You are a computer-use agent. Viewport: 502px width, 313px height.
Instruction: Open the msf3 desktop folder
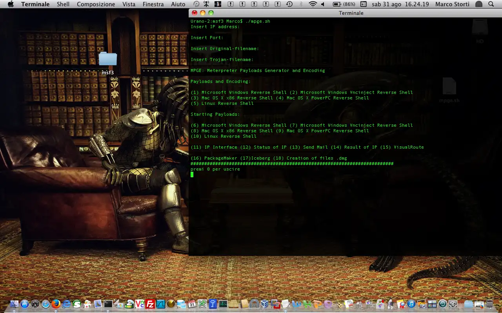click(x=108, y=63)
